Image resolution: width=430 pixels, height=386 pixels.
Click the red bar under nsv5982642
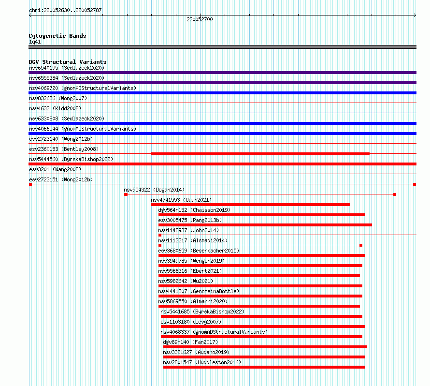click(260, 286)
